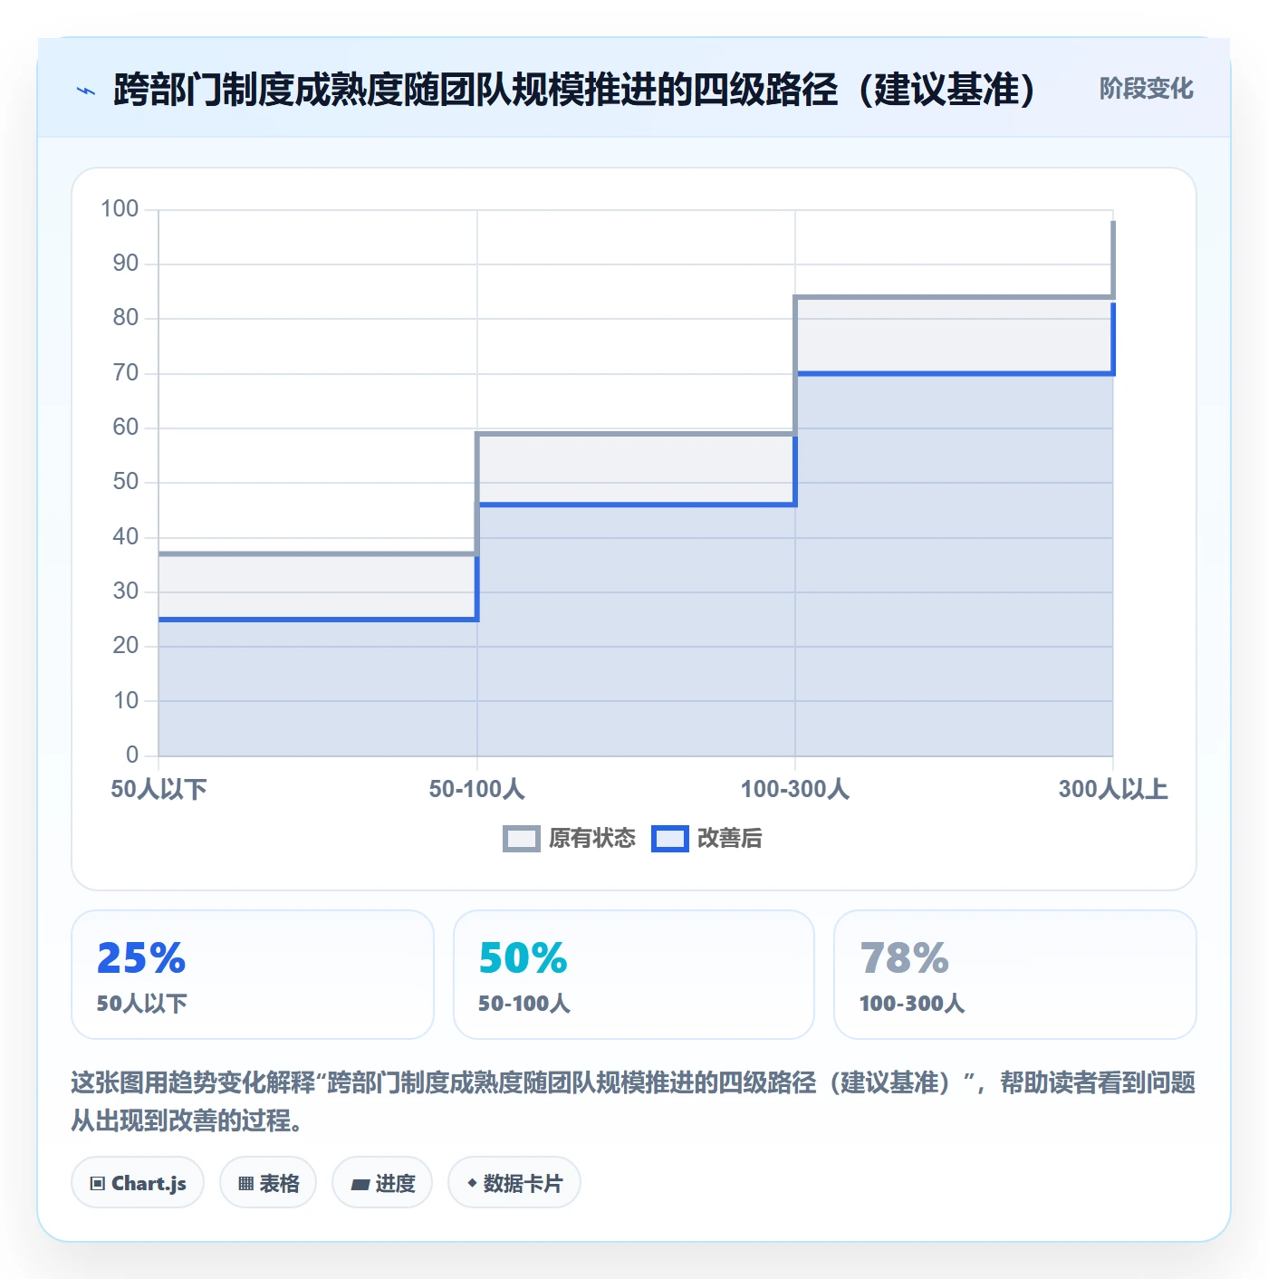The width and height of the screenshot is (1268, 1279).
Task: Click the x-axis label 100-300人
Action: tap(795, 789)
